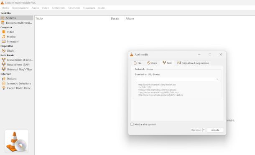Click the album art cone thumbnail
This screenshot has height=155, width=255.
(x=16, y=141)
